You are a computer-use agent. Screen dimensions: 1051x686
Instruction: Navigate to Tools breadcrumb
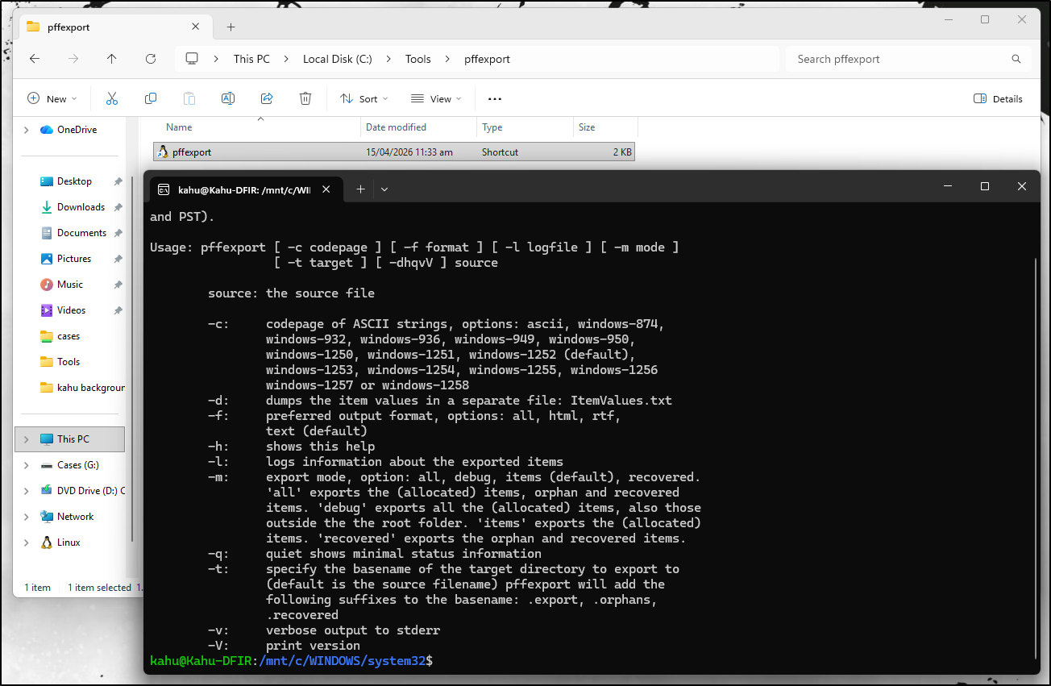418,59
